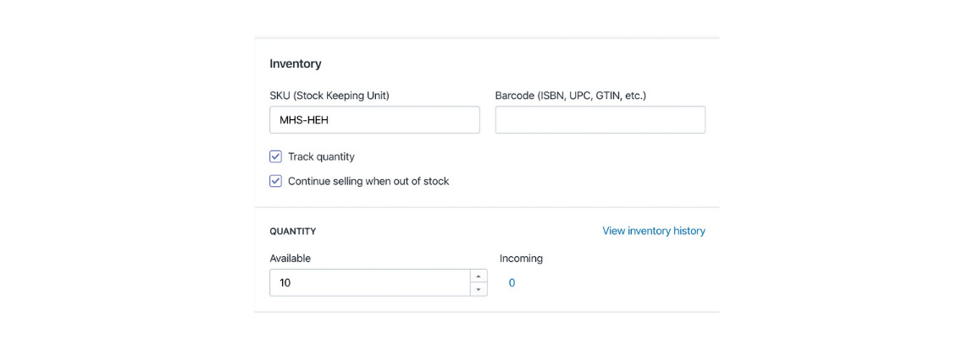Increase Available quantity with up arrow

pos(479,276)
